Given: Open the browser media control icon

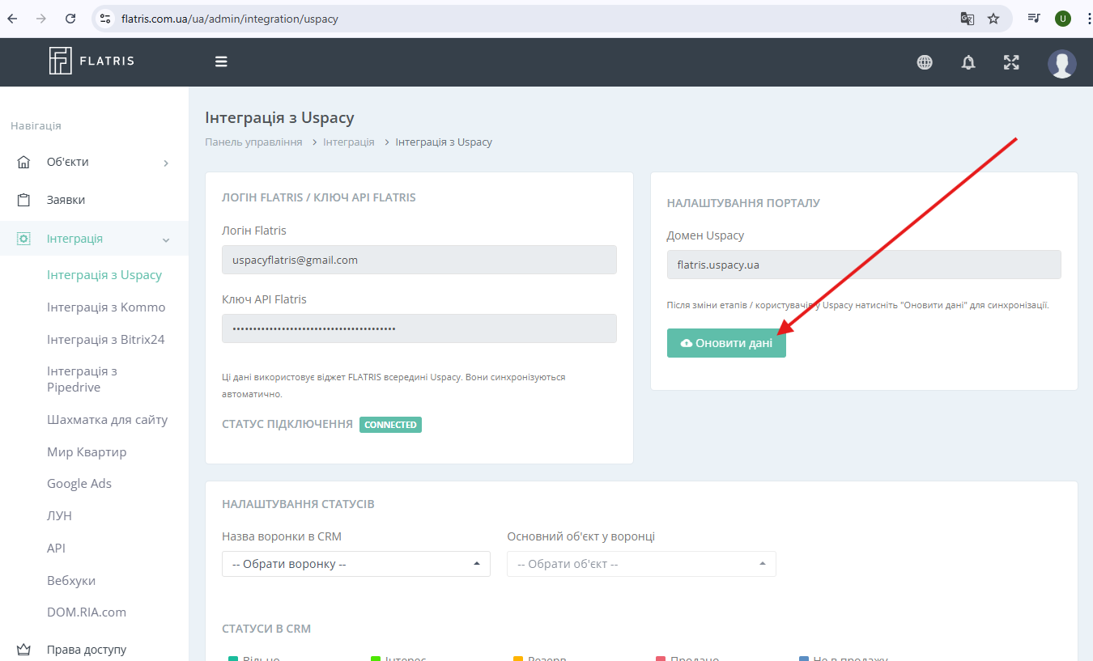Looking at the screenshot, I should tap(1034, 19).
